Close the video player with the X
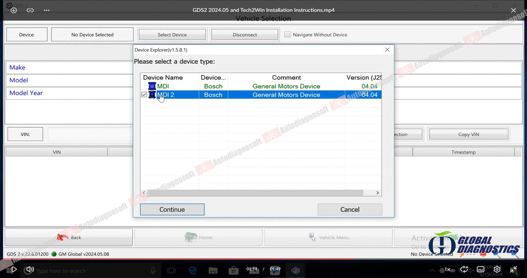Viewport: 527px width, 278px height. point(513,10)
